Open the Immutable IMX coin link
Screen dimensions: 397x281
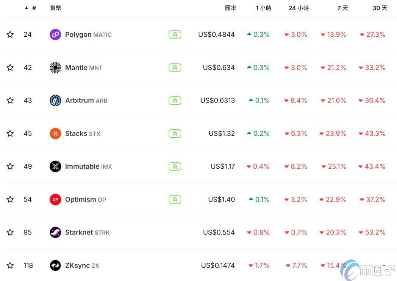coord(88,166)
